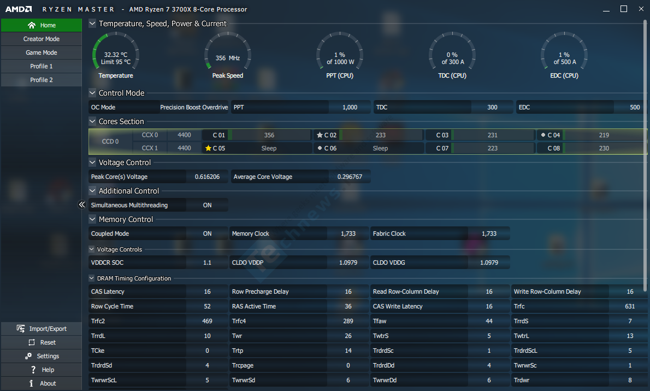
Task: Click the Precision Boost Overdrive OC mode value
Action: click(x=194, y=107)
